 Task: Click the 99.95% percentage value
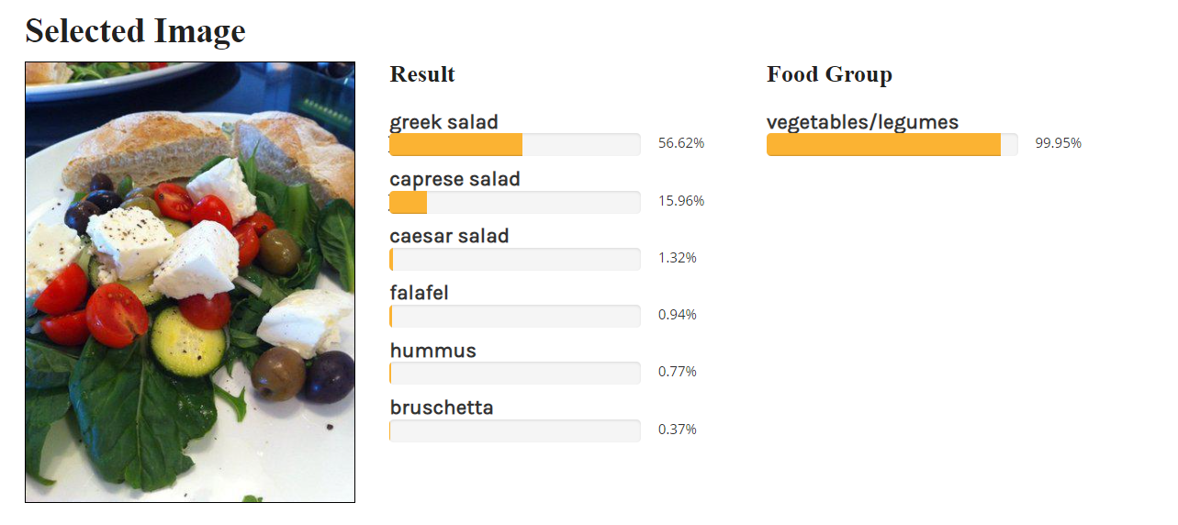1059,143
